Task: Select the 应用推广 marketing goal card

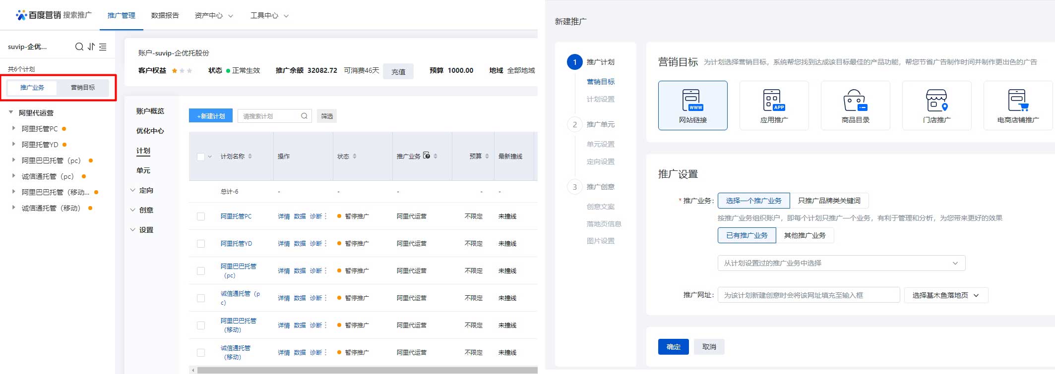Action: coord(774,106)
